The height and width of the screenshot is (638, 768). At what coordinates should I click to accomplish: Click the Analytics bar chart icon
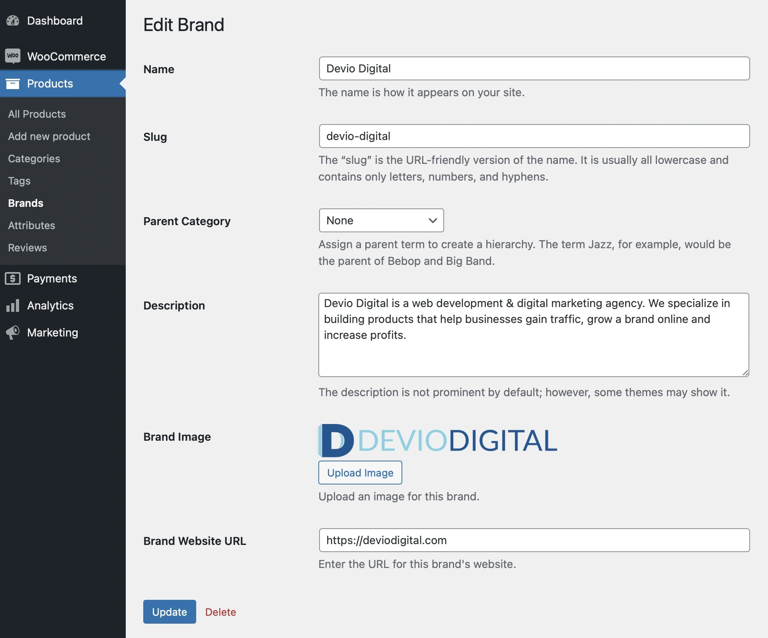point(13,305)
